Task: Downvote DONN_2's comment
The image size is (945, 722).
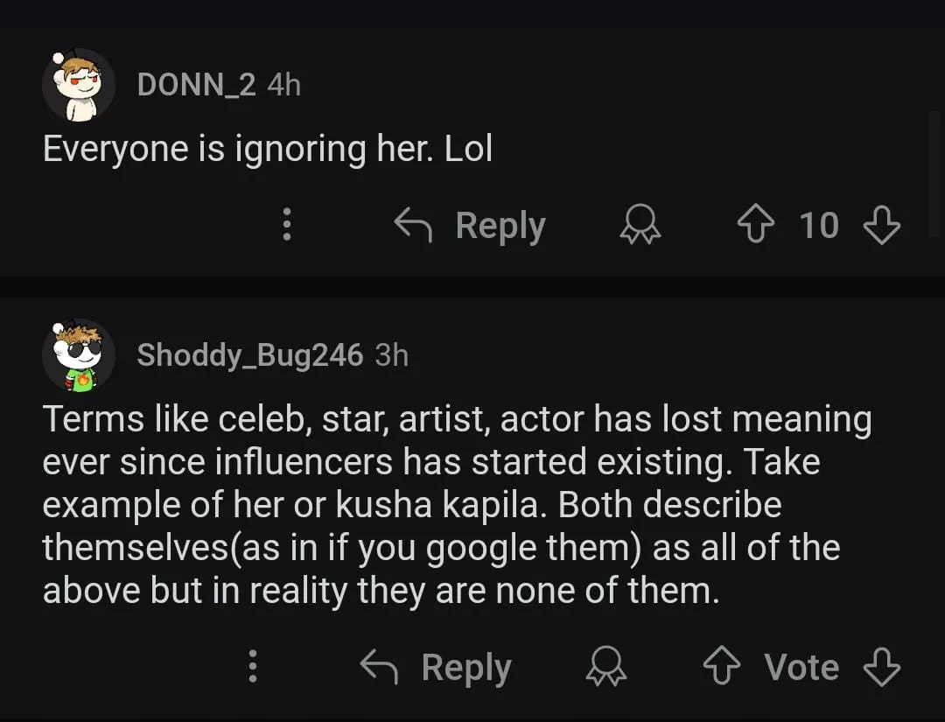Action: pos(881,226)
